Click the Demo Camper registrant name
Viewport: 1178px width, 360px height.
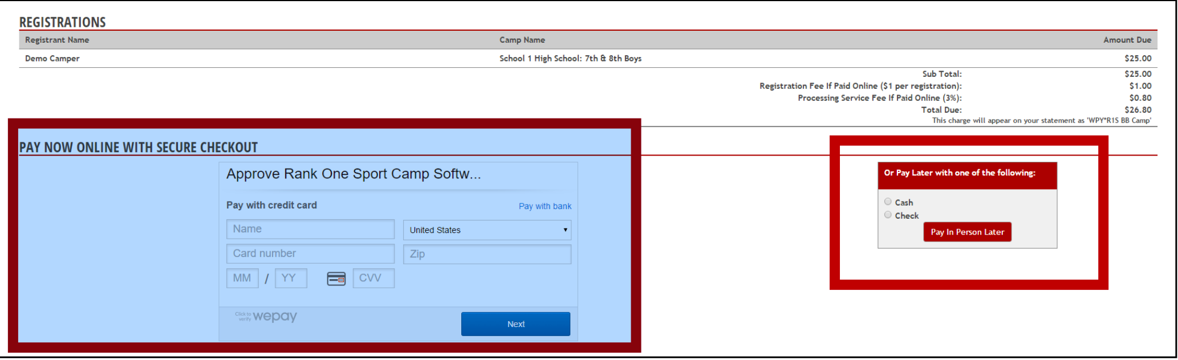[52, 58]
